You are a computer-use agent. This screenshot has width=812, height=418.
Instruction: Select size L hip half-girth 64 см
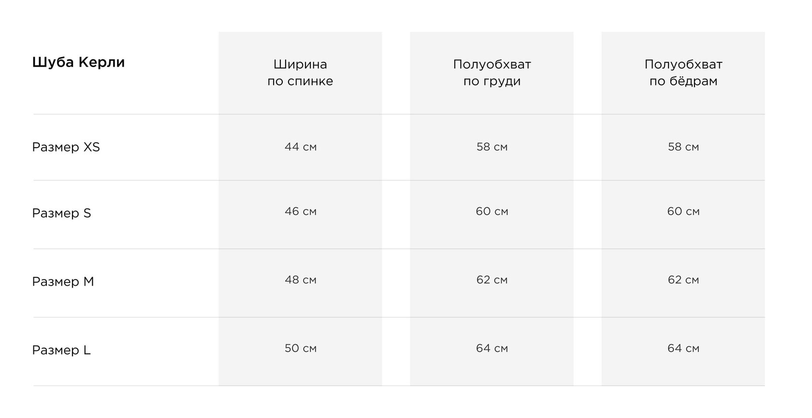(683, 348)
